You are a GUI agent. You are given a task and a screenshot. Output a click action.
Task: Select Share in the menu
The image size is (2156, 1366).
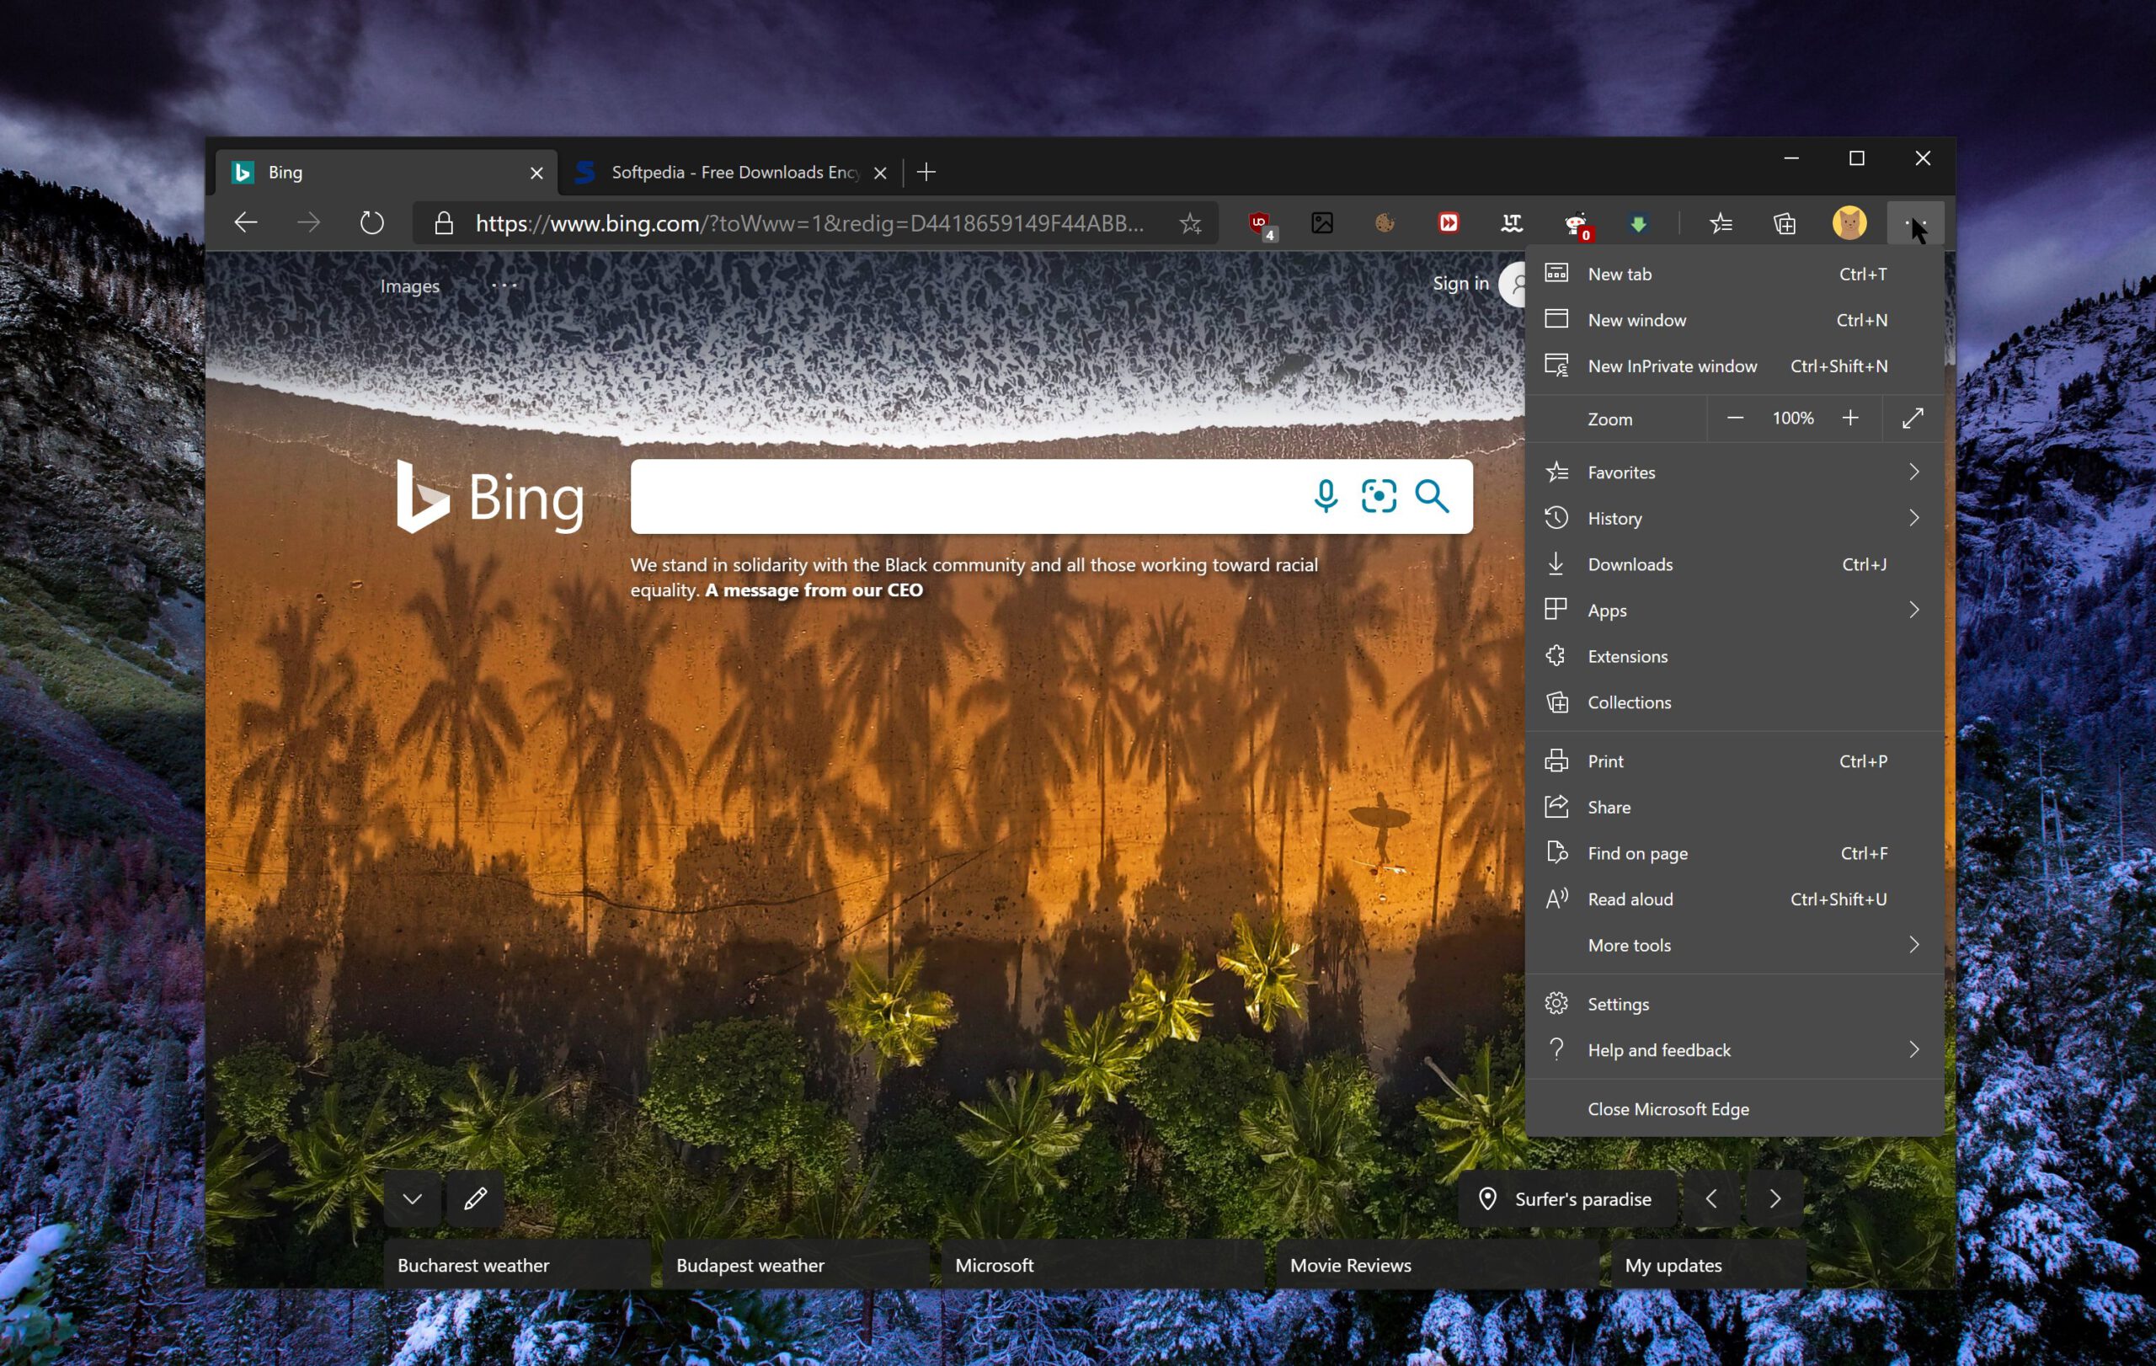(1734, 808)
